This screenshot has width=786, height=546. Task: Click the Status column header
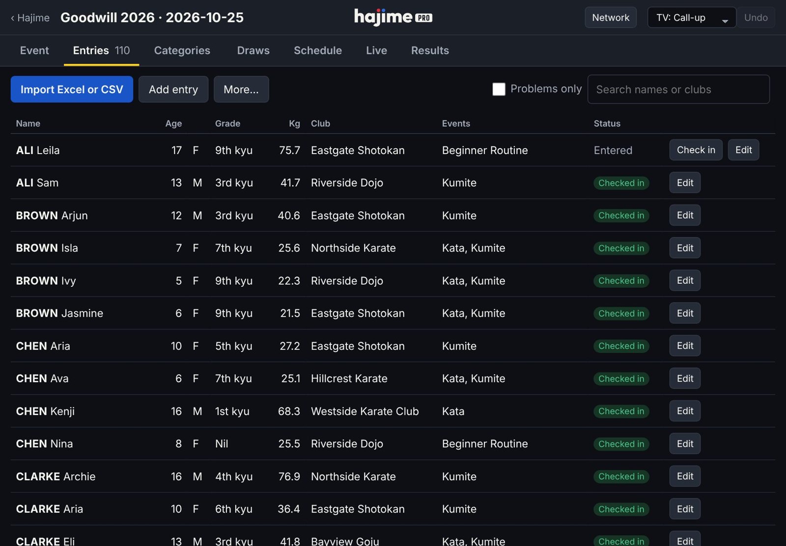(607, 124)
